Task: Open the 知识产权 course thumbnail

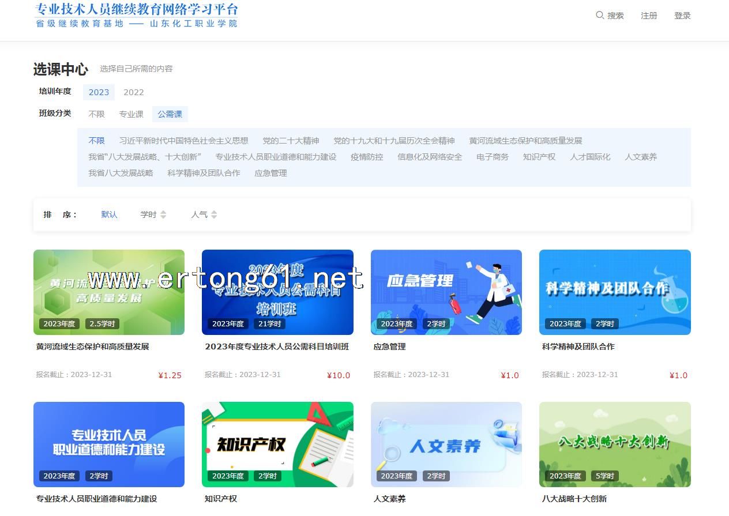Action: [x=277, y=444]
